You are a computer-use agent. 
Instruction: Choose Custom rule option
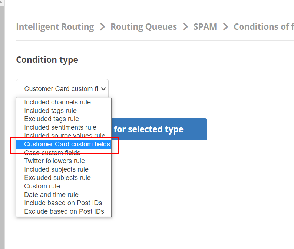64,186
